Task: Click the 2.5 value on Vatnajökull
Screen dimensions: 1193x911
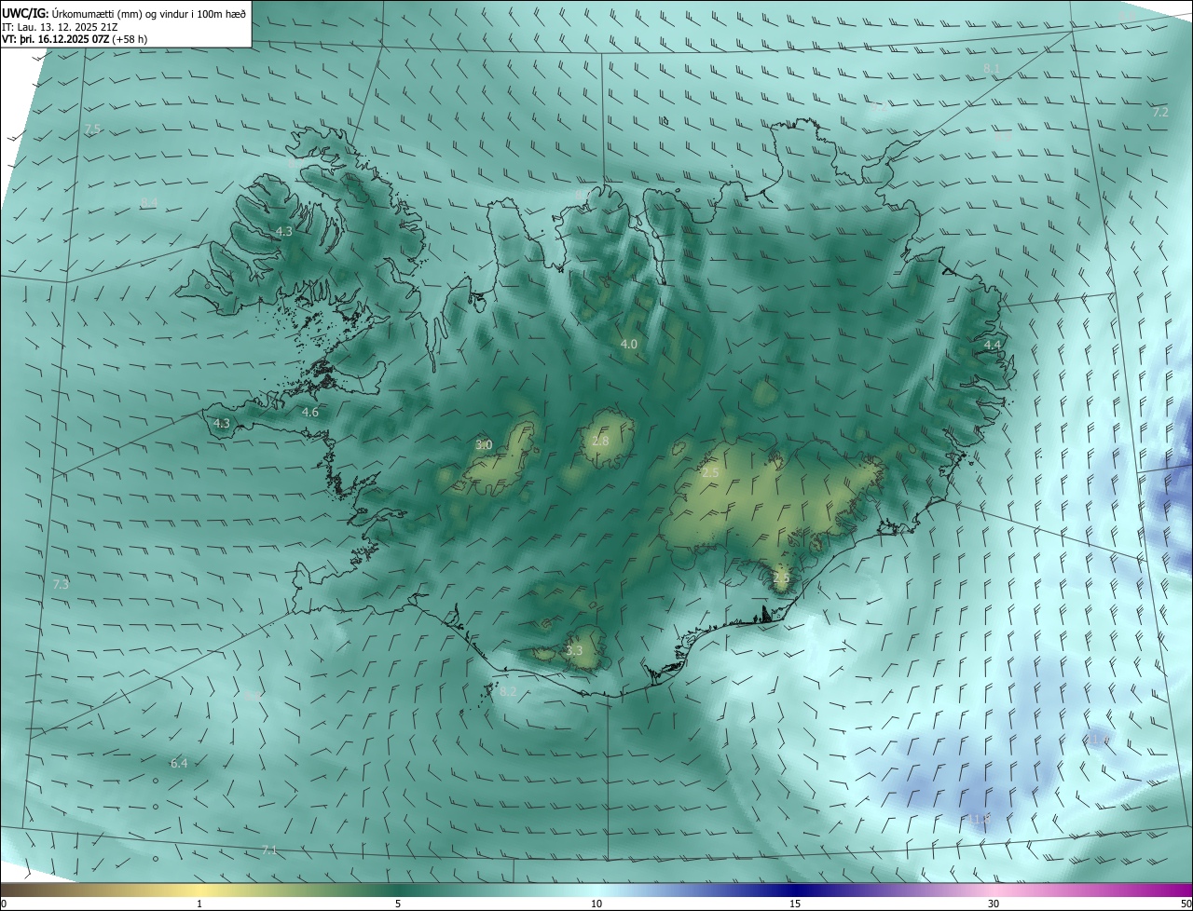Action: (710, 473)
